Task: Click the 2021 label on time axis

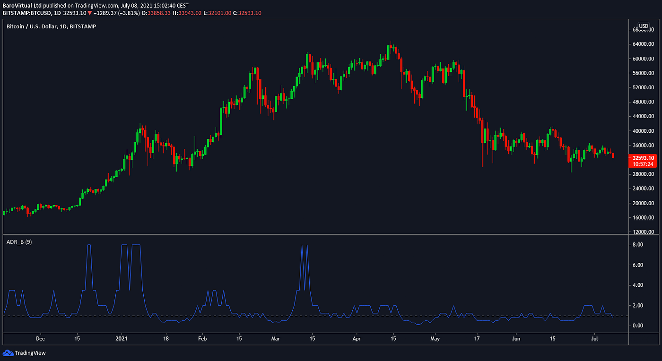Action: pyautogui.click(x=122, y=339)
